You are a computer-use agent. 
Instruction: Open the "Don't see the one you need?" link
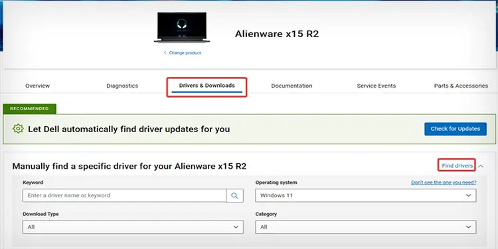tap(444, 183)
